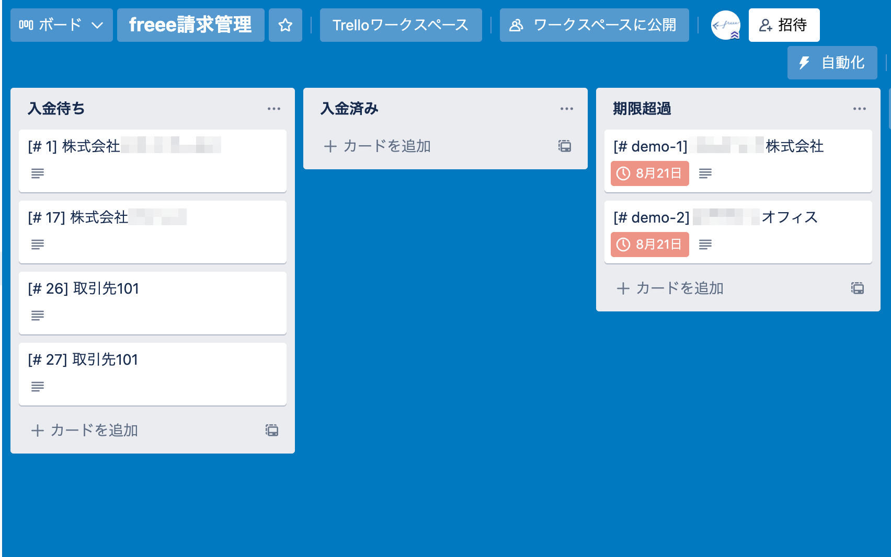The width and height of the screenshot is (891, 557).
Task: Open card [# 1] 株式会社
Action: [x=153, y=161]
